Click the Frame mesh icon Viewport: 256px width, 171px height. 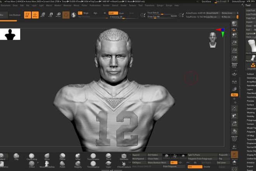coord(234,108)
